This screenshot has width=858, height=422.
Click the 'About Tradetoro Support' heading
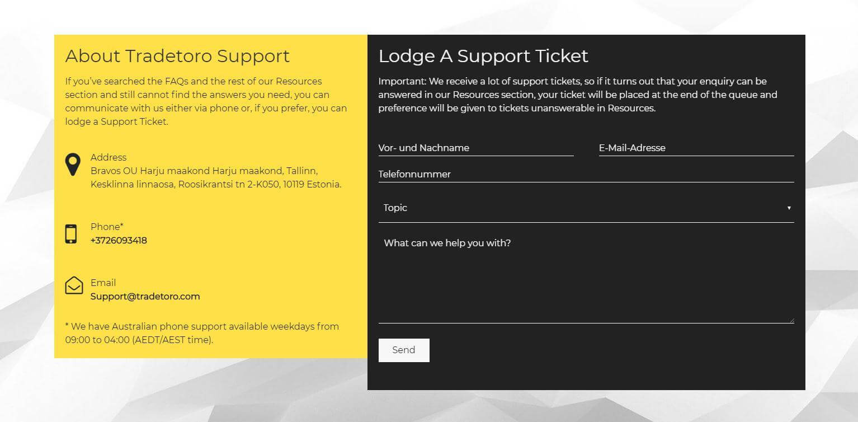pyautogui.click(x=177, y=56)
